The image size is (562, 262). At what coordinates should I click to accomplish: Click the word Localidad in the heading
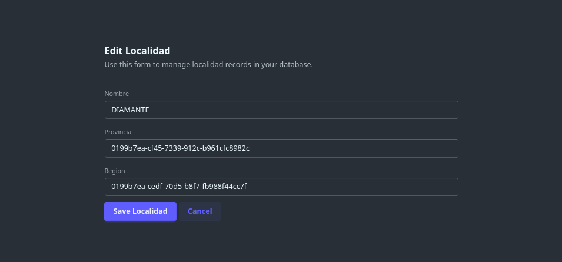coord(148,51)
